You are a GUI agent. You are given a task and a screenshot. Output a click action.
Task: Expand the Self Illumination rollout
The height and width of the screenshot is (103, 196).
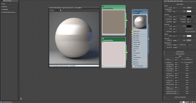[180, 52]
